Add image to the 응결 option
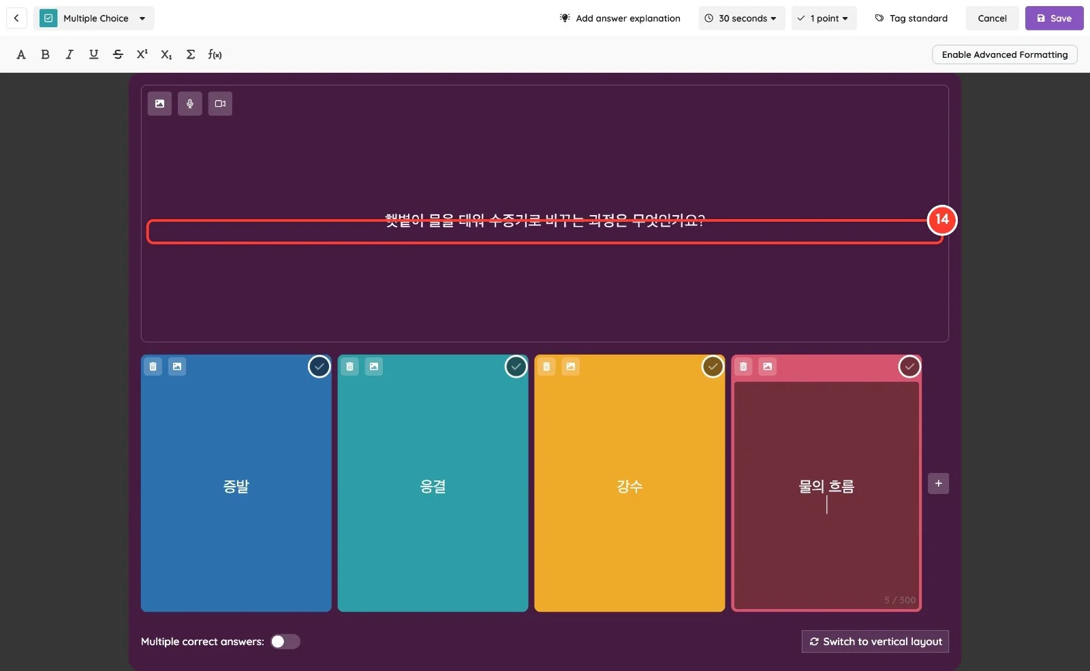Screen dimensions: 1090x671 374,367
